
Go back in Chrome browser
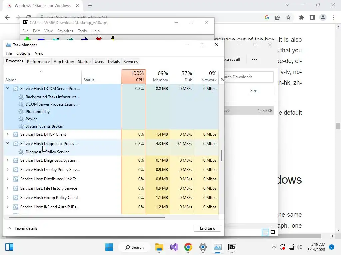click(x=7, y=17)
